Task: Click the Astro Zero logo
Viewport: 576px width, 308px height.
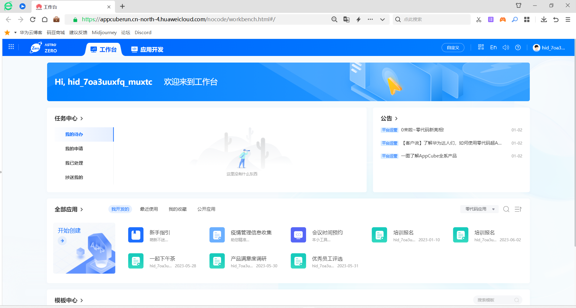Action: [x=43, y=48]
